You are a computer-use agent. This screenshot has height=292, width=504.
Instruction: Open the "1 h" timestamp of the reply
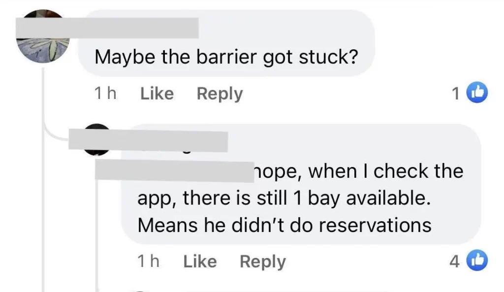148,261
